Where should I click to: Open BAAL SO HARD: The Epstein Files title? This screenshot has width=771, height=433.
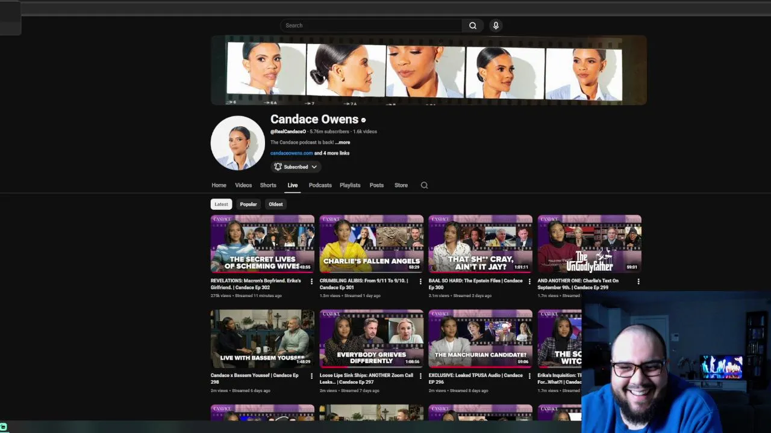[x=475, y=284]
